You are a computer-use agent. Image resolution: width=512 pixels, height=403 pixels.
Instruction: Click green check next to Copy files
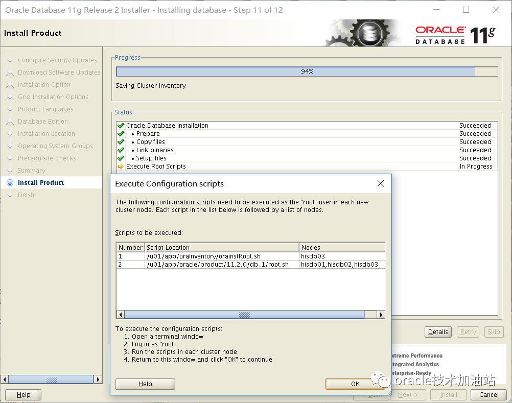(x=121, y=141)
